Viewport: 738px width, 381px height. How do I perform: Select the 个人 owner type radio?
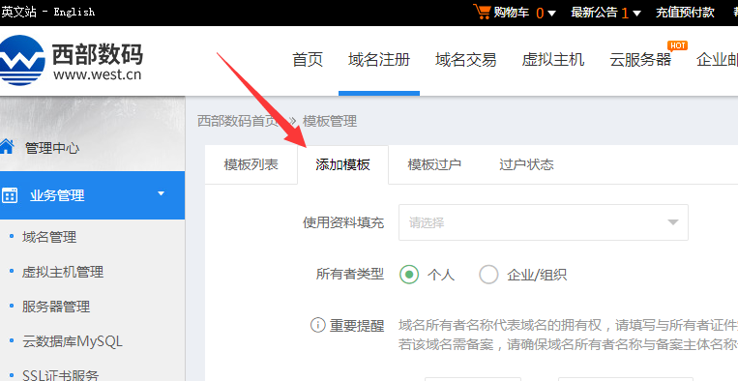click(409, 275)
